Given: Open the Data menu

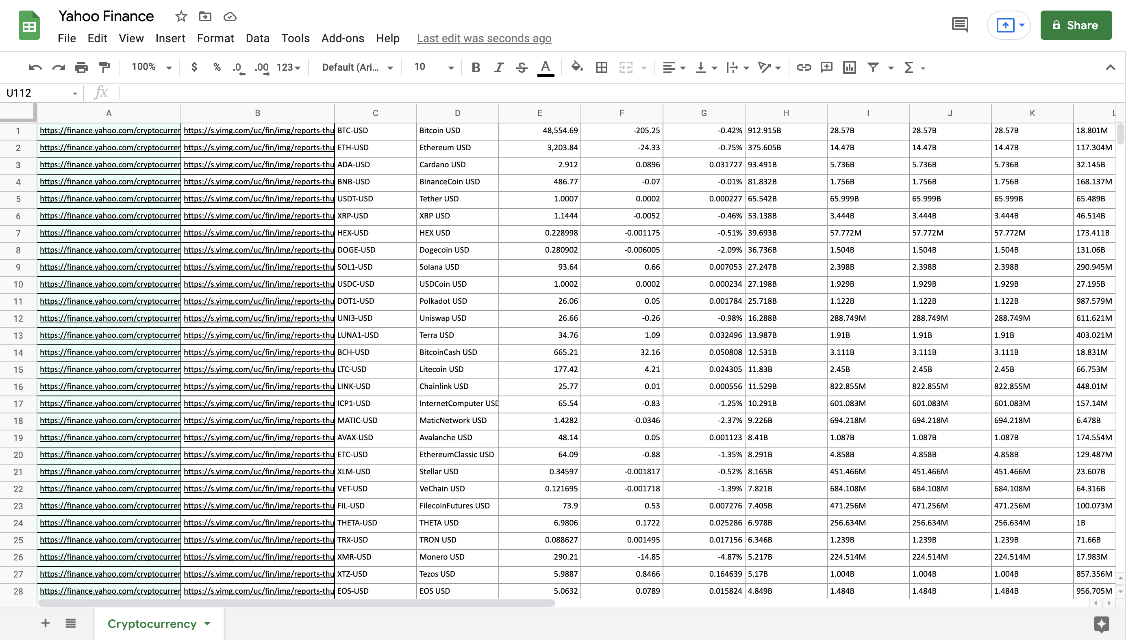Looking at the screenshot, I should tap(257, 38).
